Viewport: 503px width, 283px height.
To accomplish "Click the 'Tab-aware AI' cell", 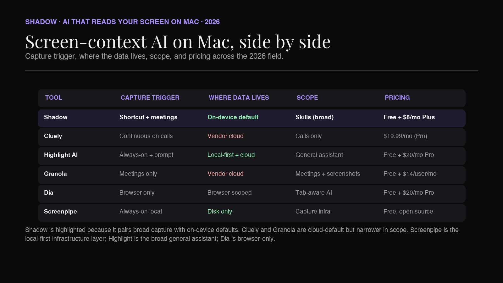I will (x=314, y=193).
